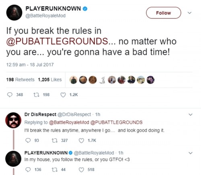Click the first liker's avatar thumbnail
The height and width of the screenshot is (175, 201).
[74, 80]
